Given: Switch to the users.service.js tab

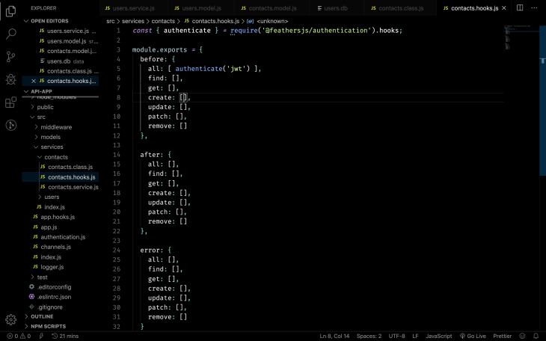Looking at the screenshot, I should pos(132,7).
